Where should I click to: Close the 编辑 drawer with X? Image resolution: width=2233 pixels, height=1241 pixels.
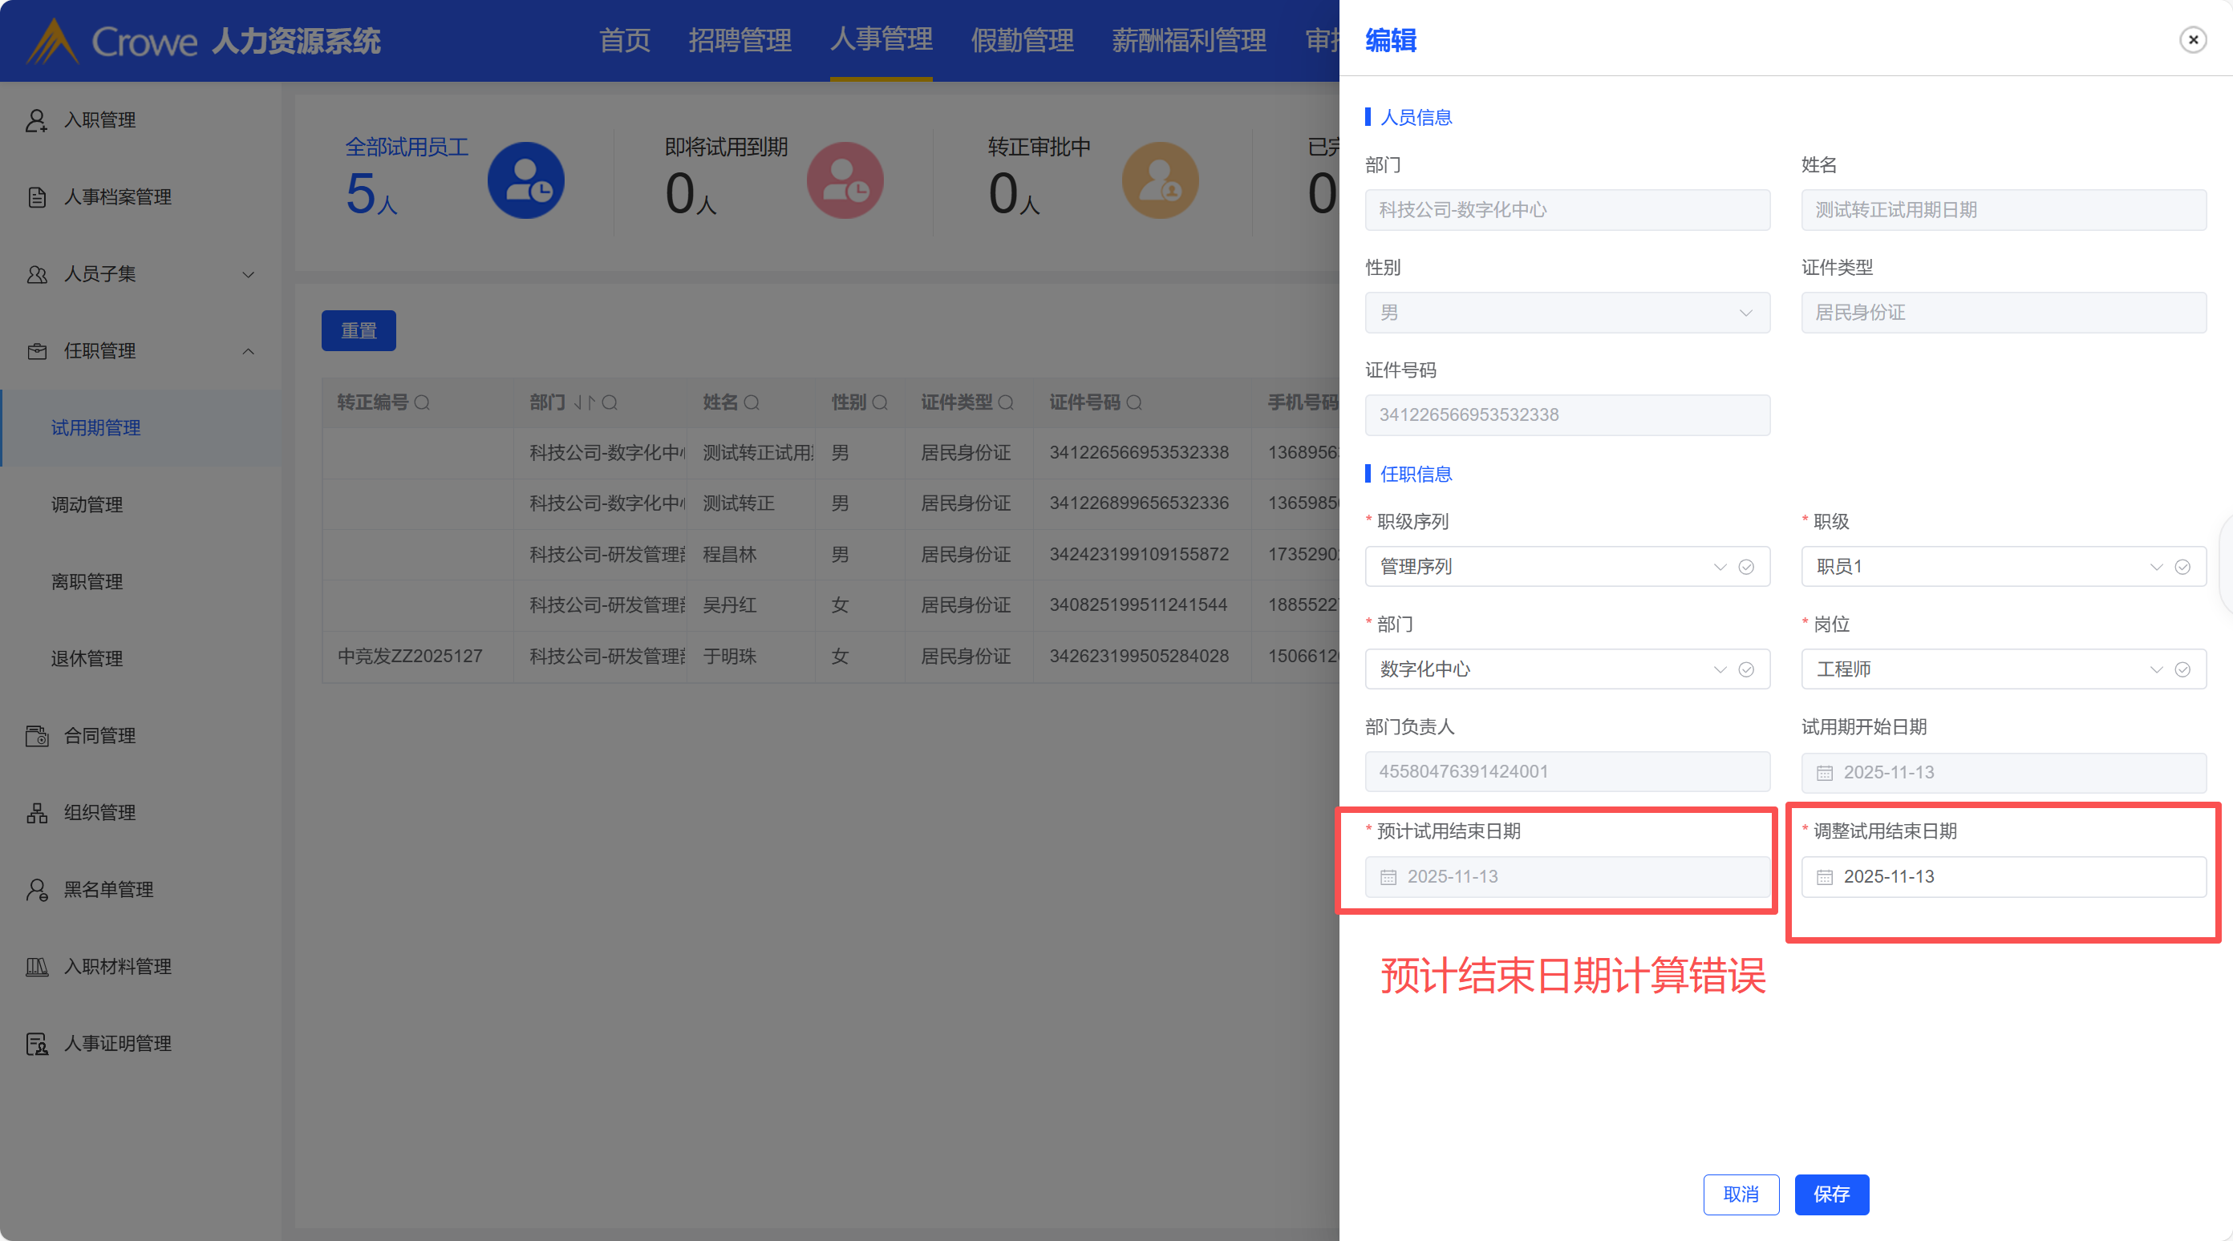2193,40
